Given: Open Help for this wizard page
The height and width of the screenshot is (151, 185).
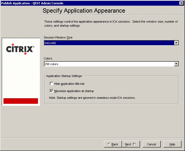Looking at the screenshot, I should 172,144.
